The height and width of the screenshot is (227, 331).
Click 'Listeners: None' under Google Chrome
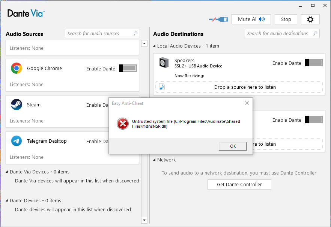[27, 85]
